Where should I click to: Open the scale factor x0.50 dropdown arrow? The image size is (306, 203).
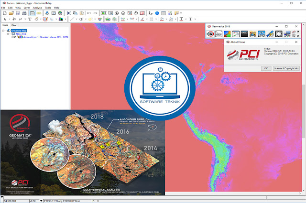pos(41,201)
